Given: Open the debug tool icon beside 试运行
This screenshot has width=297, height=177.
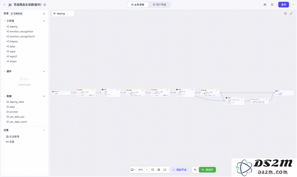Looking at the screenshot, I should (x=195, y=170).
